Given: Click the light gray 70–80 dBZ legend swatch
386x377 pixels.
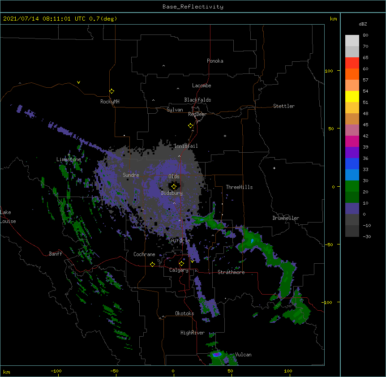Looking at the screenshot, I should pyautogui.click(x=352, y=41).
